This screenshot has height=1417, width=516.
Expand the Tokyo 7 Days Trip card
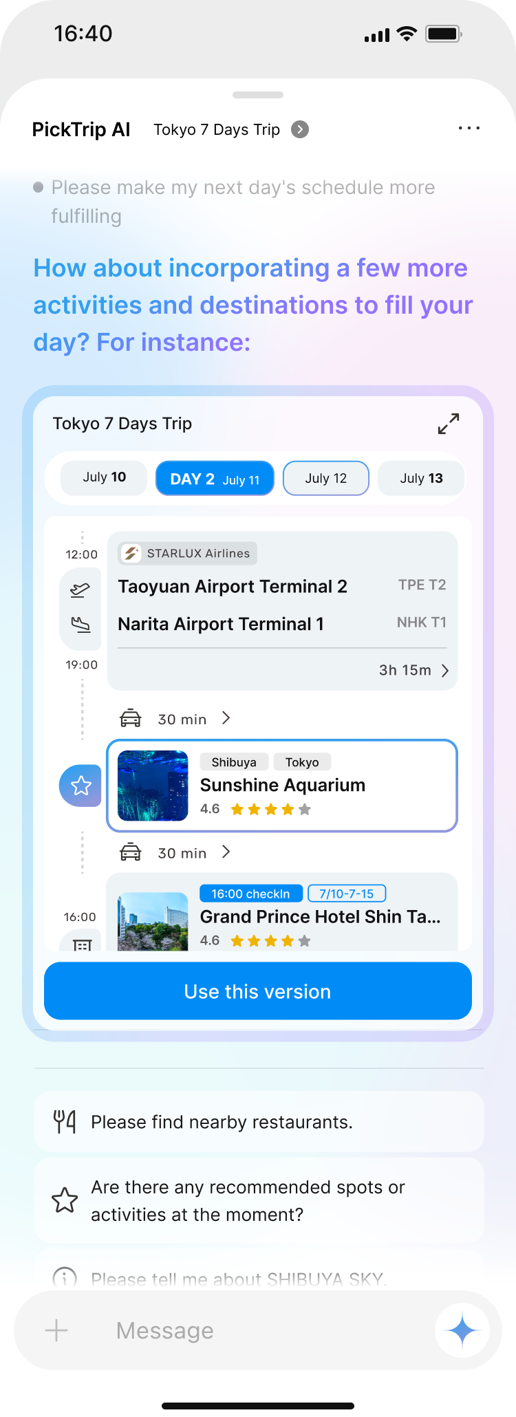(x=449, y=424)
